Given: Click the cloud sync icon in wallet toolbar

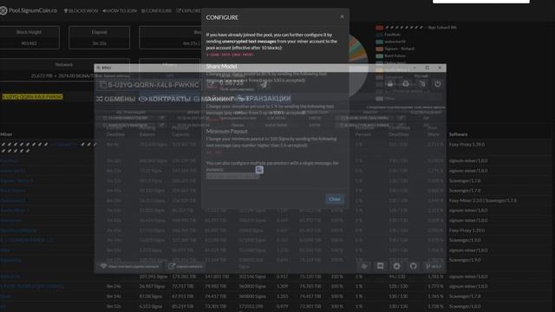Looking at the screenshot, I should tap(406, 84).
